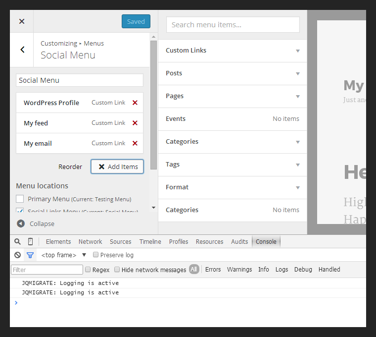The width and height of the screenshot is (376, 337).
Task: Expand the Pages section
Action: (x=233, y=96)
